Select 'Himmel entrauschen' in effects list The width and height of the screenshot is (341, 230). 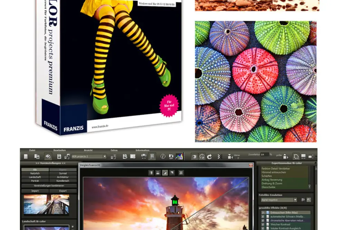pos(274,172)
